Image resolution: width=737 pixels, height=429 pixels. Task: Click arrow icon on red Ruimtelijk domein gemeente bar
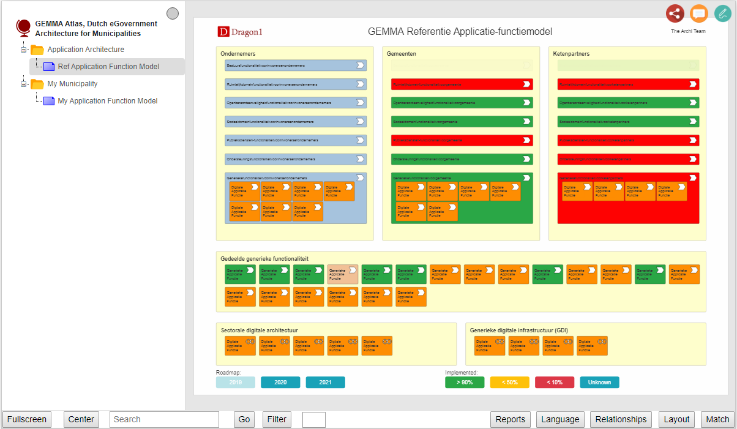(526, 84)
